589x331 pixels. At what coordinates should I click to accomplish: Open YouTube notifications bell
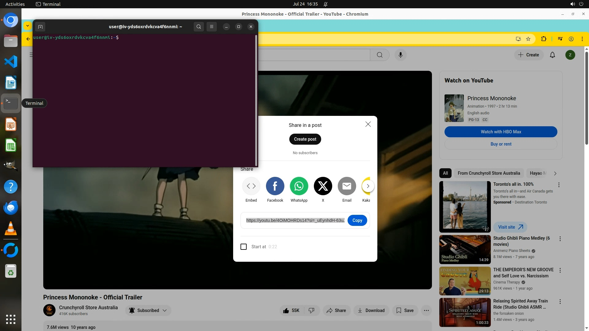[552, 55]
